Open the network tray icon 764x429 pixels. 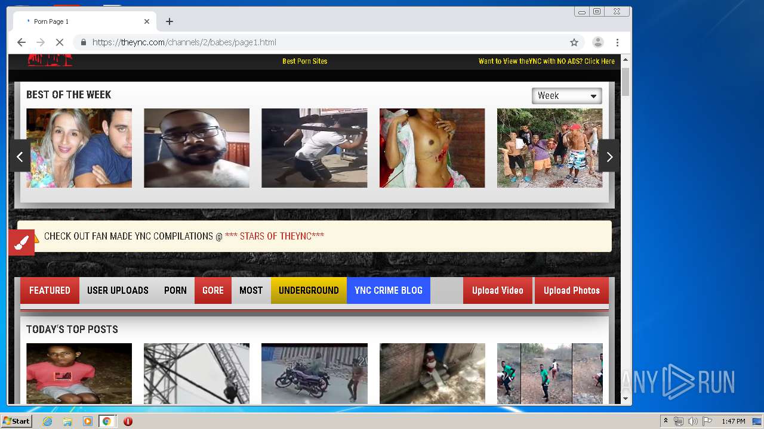[679, 421]
